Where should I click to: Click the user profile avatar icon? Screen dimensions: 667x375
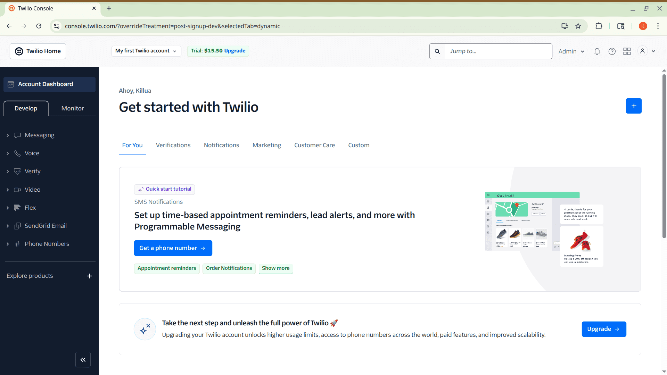pos(642,51)
